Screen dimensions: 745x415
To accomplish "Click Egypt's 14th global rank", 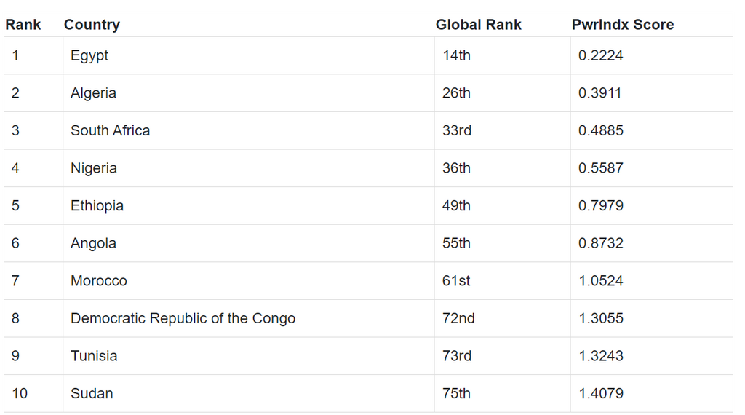I will coord(456,55).
